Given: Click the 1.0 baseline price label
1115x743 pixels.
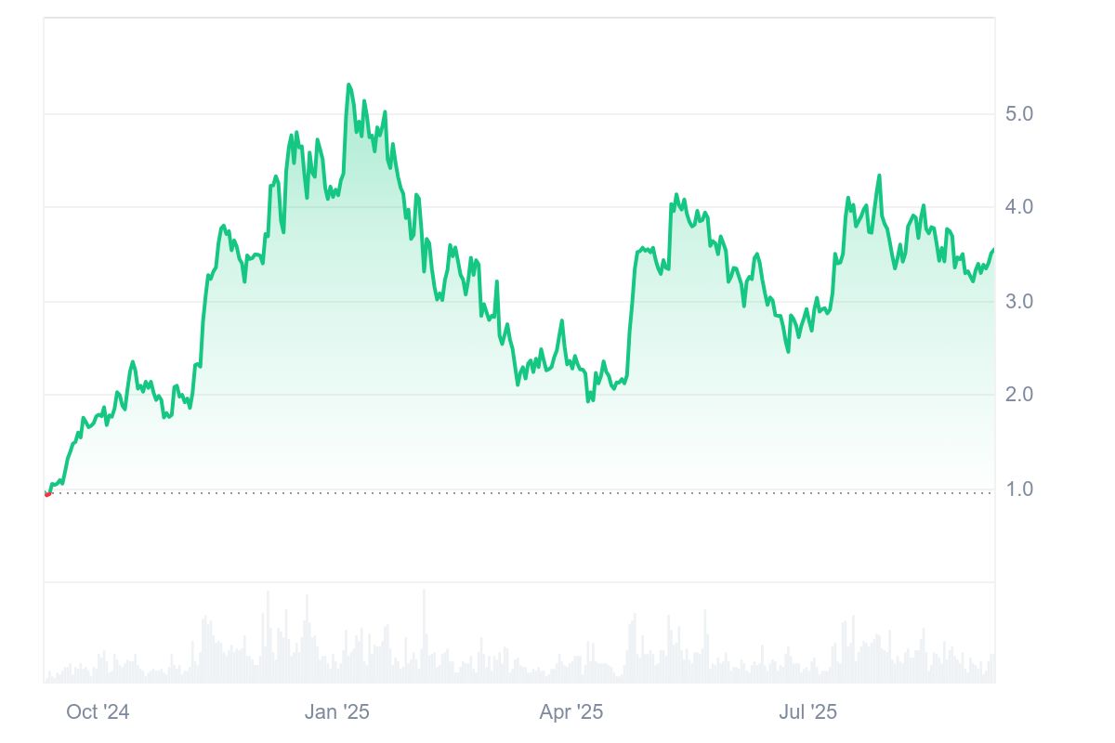Looking at the screenshot, I should click(1019, 489).
